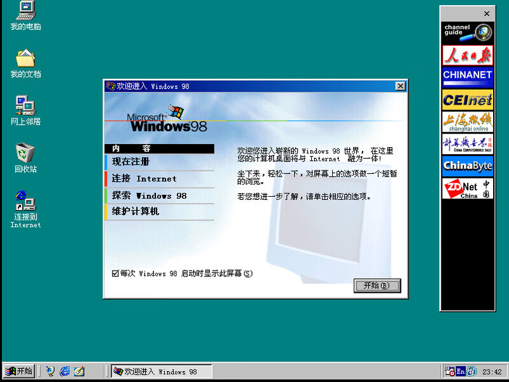Uncheck the show-this-screen-at-startup checkbox
This screenshot has height=382, width=509.
tap(113, 272)
